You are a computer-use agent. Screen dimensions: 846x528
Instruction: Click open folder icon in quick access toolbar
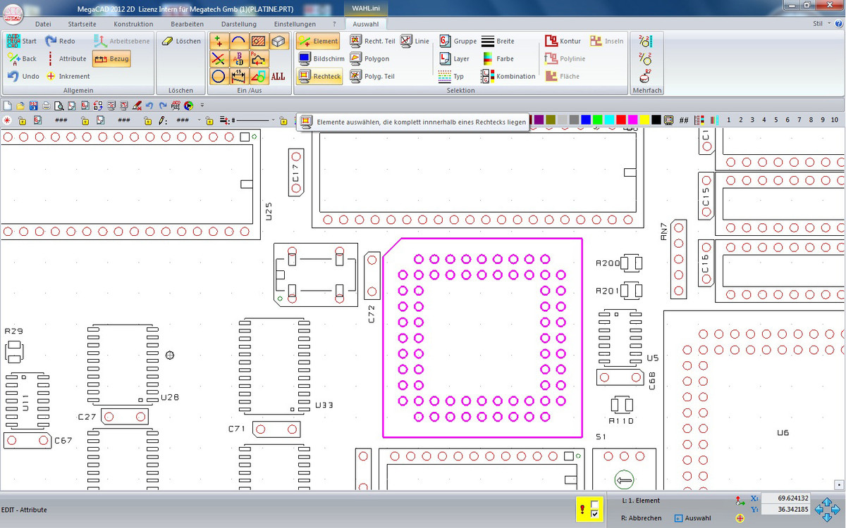tap(21, 106)
